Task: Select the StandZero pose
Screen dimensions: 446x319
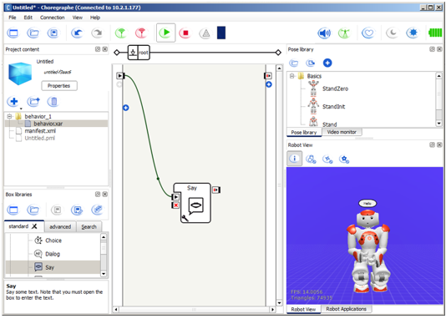Action: pos(335,89)
